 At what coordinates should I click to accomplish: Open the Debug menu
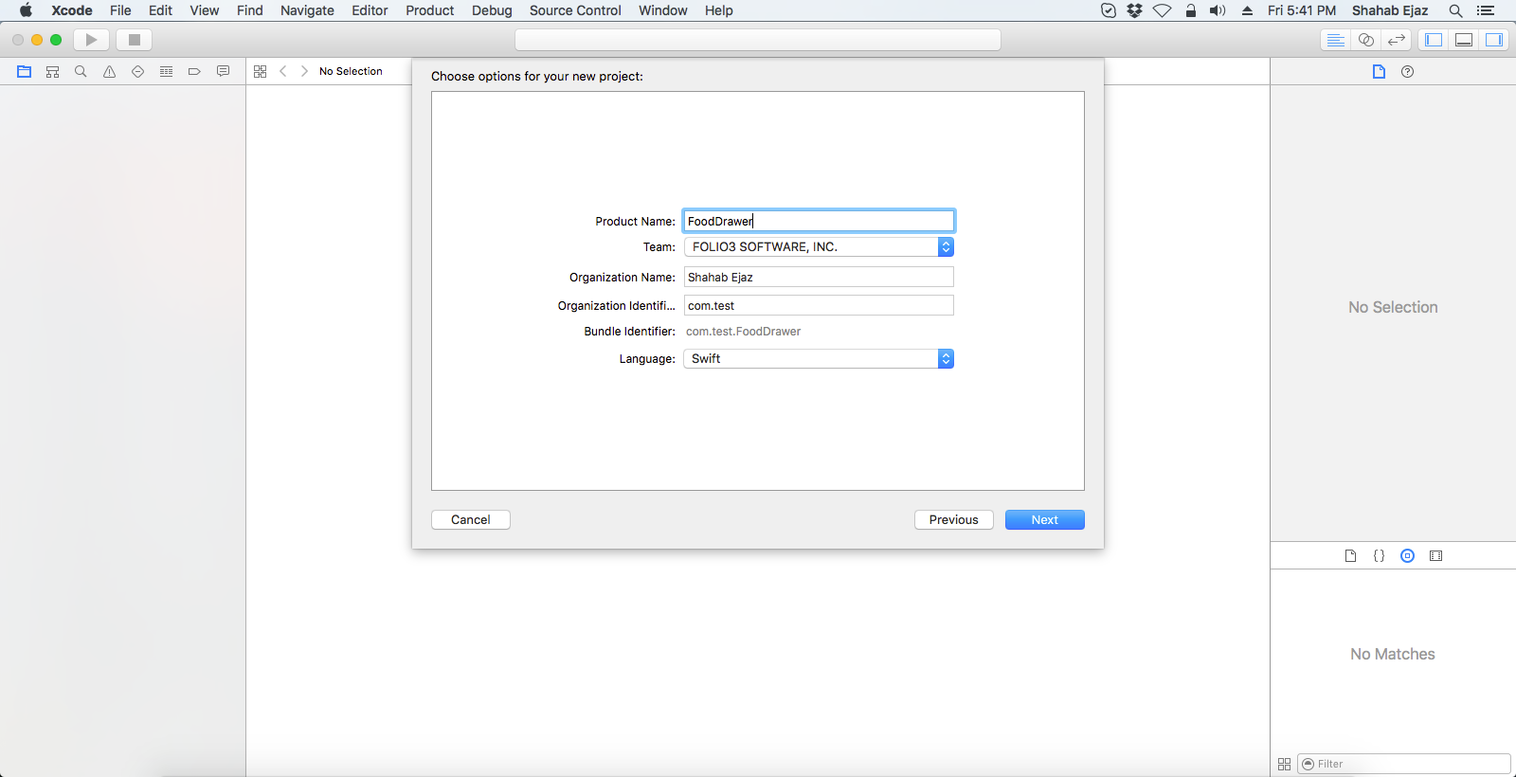pos(492,10)
